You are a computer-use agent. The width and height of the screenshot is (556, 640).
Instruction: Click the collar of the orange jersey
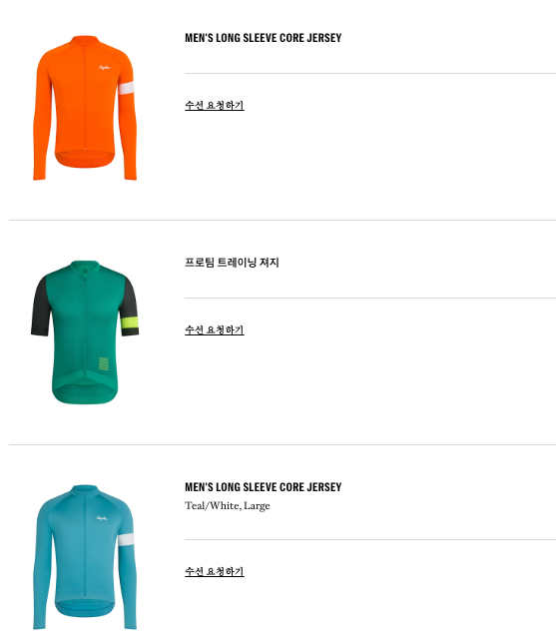point(85,40)
